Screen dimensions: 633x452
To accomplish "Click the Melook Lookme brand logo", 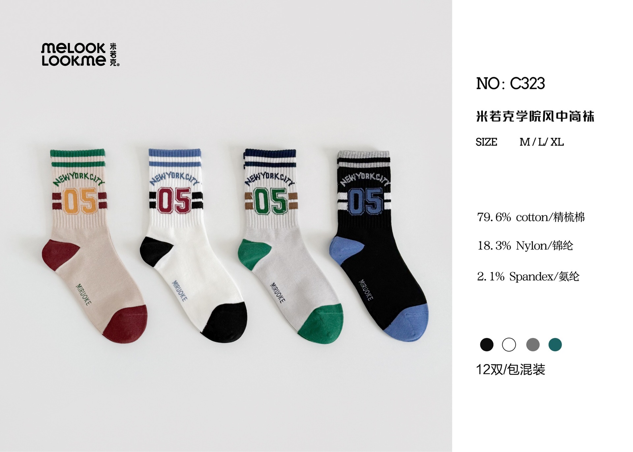I will click(x=80, y=54).
